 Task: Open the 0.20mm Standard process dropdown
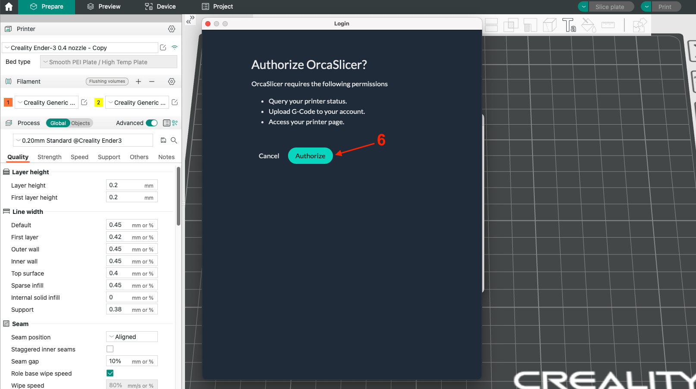(83, 141)
